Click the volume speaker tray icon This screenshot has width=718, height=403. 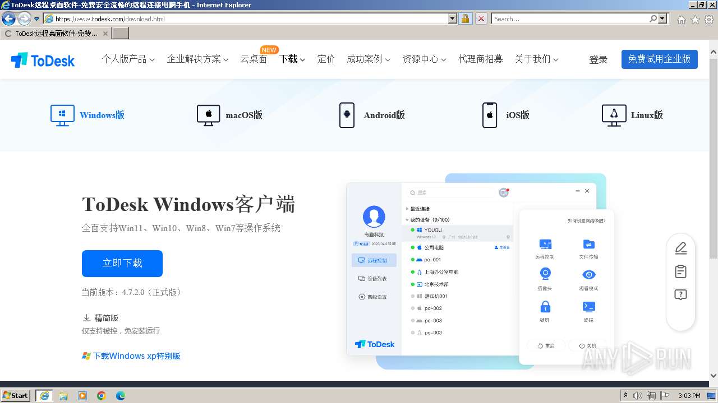[x=638, y=396]
